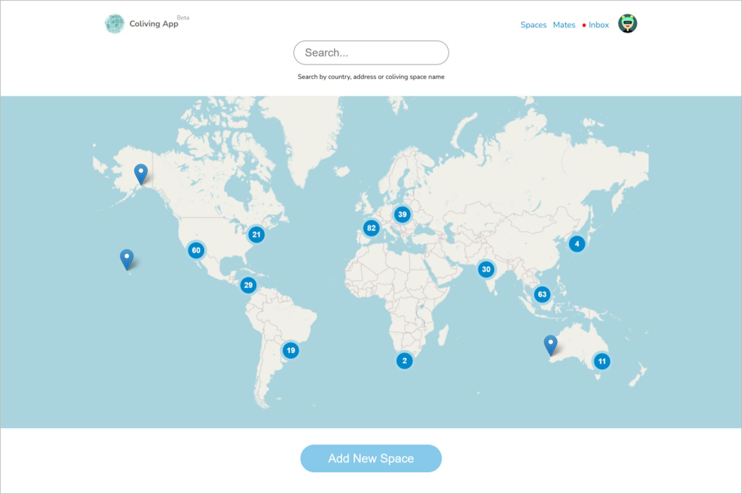Expand the 2 cluster in South Africa
Image resolution: width=742 pixels, height=494 pixels.
(x=404, y=361)
